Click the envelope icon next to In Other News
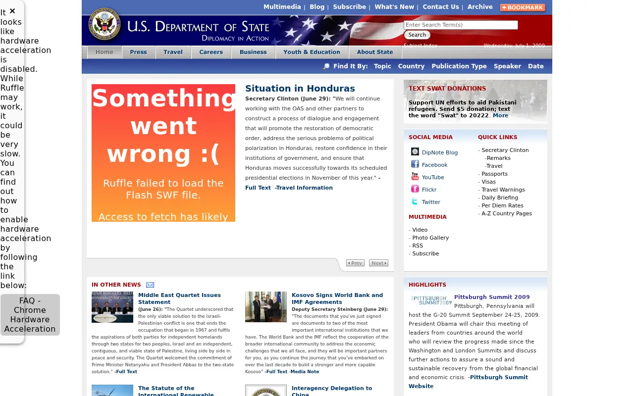The image size is (634, 396). [150, 285]
